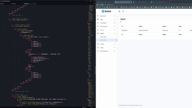The width and height of the screenshot is (192, 108).
Task: Sort table by 'Tarih' top header
Action: (x=180, y=26)
